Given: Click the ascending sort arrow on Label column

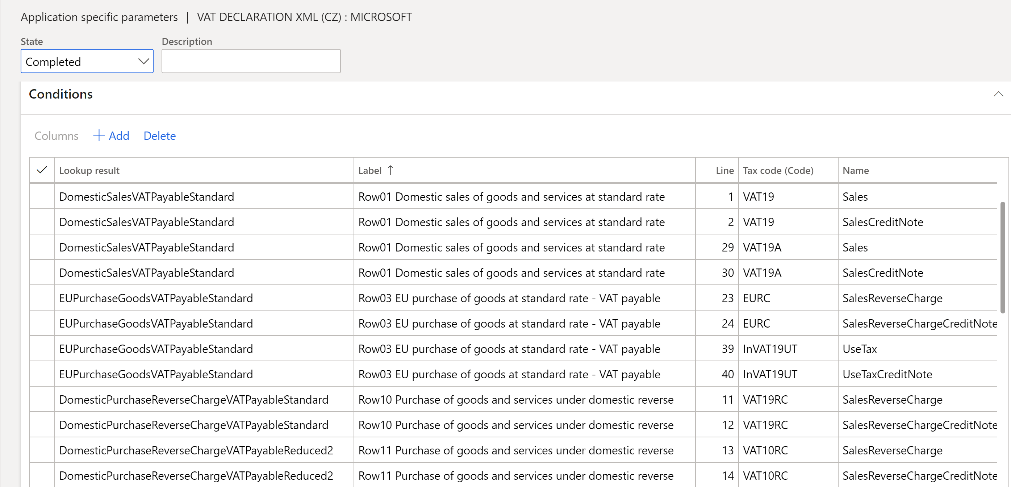Looking at the screenshot, I should [x=390, y=170].
